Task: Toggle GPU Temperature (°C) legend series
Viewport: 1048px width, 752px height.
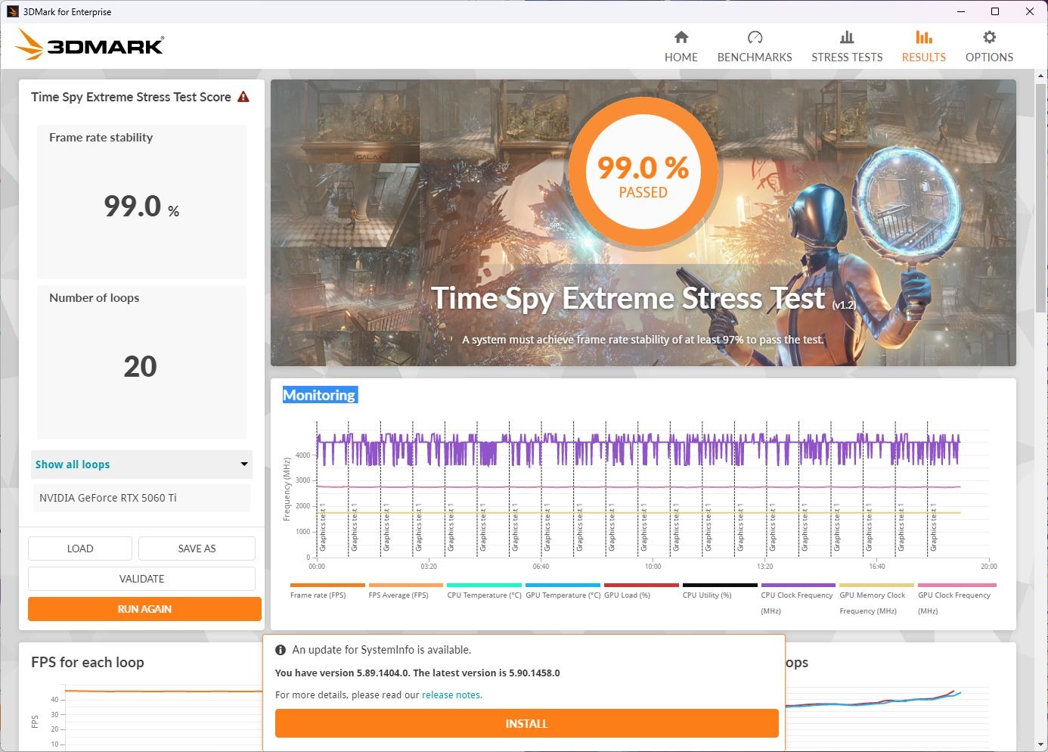Action: point(563,590)
